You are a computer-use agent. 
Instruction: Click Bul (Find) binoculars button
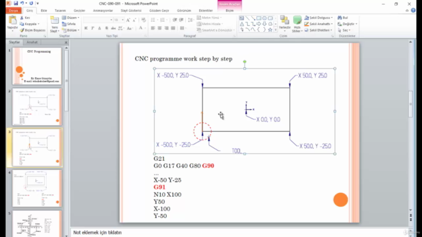pyautogui.click(x=343, y=18)
